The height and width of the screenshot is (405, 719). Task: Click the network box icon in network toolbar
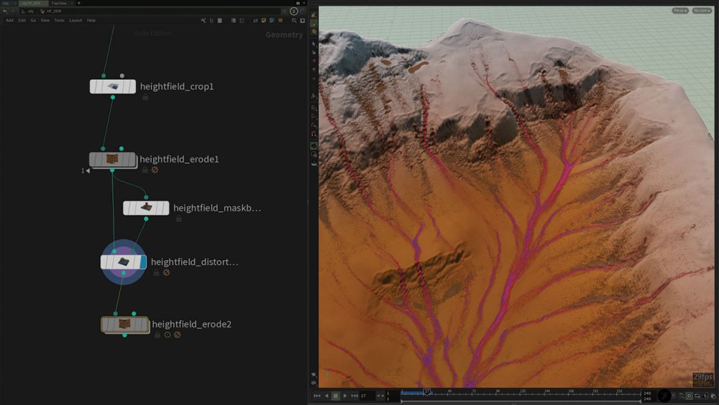coord(272,20)
